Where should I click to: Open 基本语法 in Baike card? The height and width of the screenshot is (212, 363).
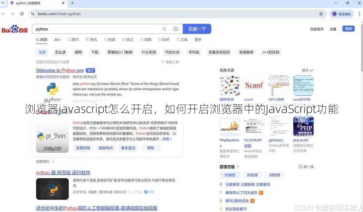(x=128, y=148)
